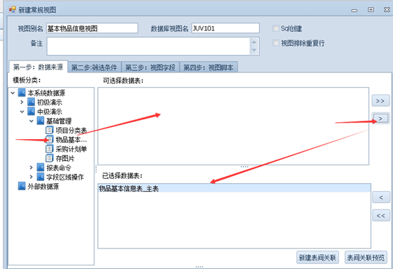Click the 新建常规视图 window title icon
The image size is (393, 269).
(12, 9)
